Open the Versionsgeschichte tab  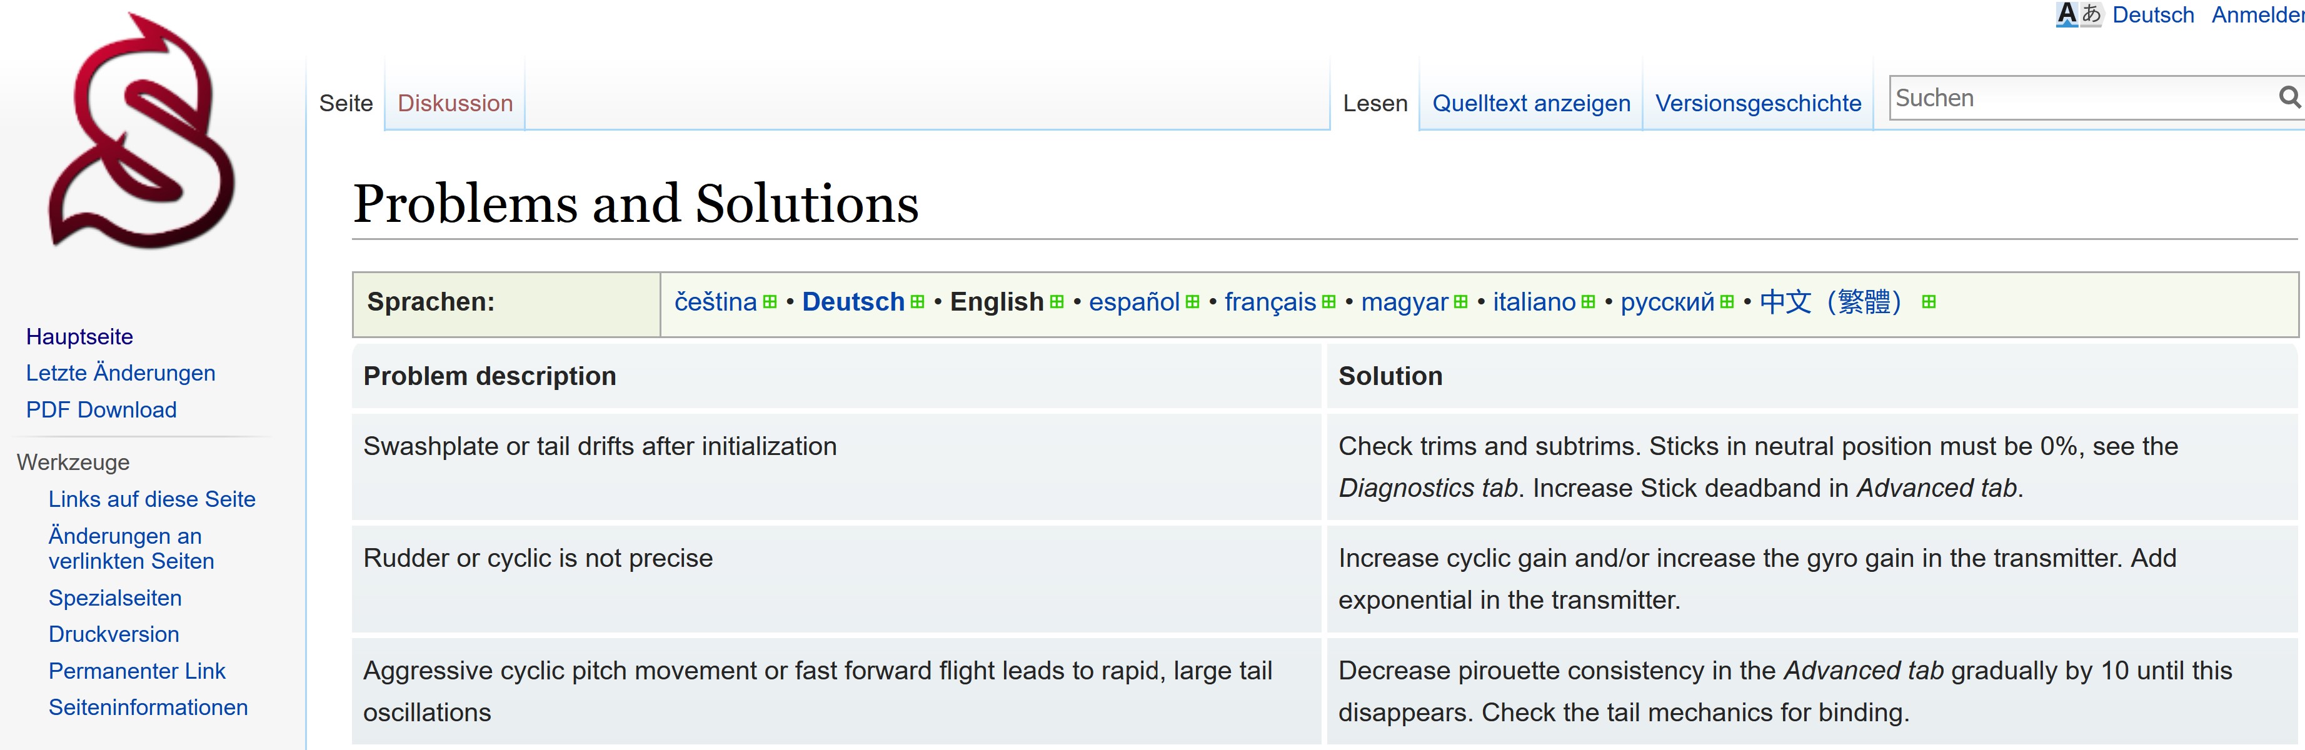(x=1757, y=103)
